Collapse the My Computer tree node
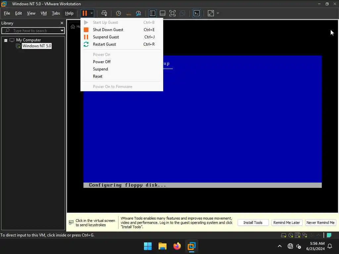The width and height of the screenshot is (339, 254). [x=6, y=40]
